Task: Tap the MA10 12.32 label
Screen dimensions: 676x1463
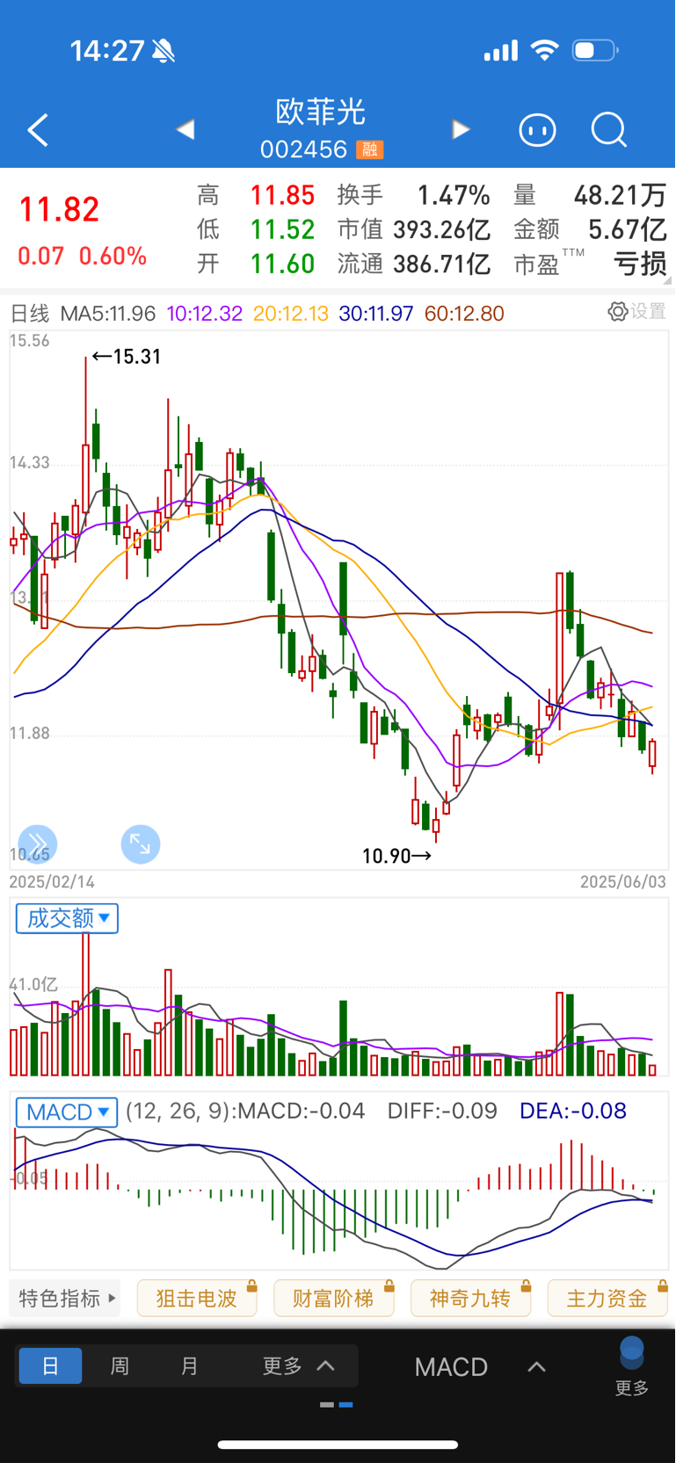Action: pos(204,313)
